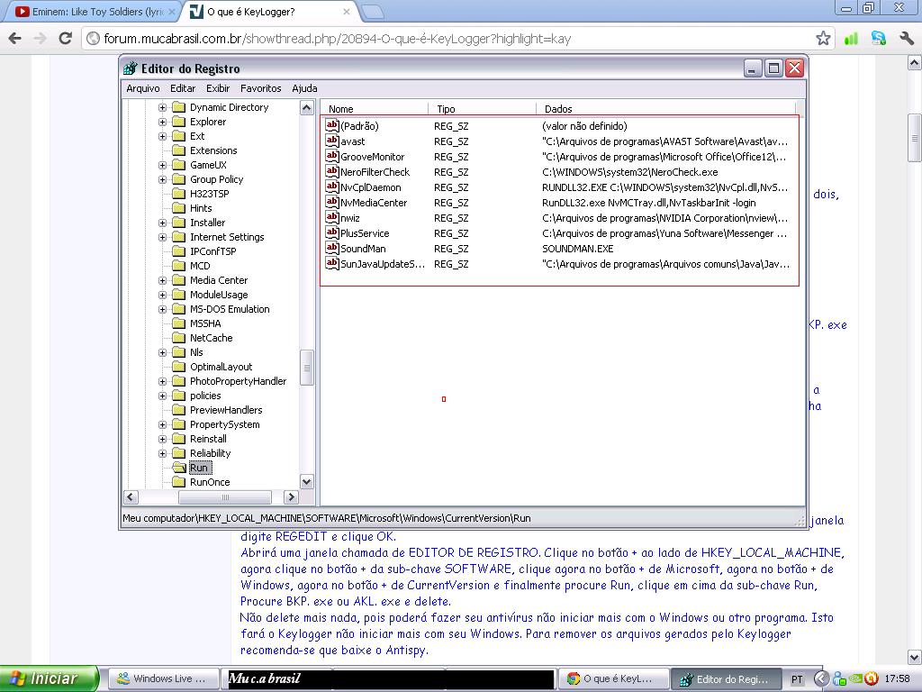Click the Run folder icon in tree
This screenshot has width=922, height=692.
178,468
